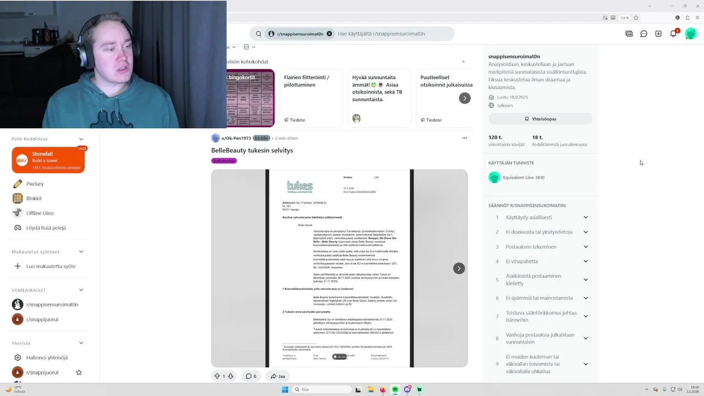This screenshot has height=396, width=704.
Task: Play Stonefall Build a tower game
Action: (x=48, y=160)
